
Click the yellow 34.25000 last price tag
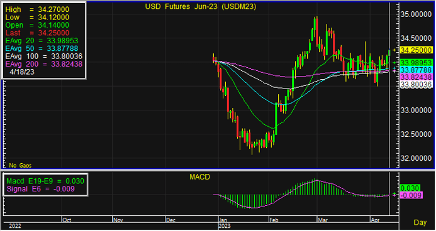416,50
